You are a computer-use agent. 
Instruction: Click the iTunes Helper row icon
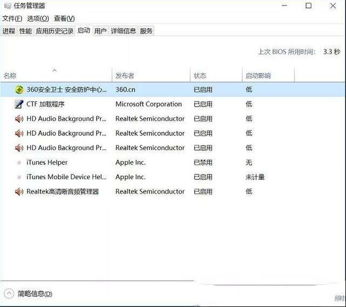click(x=19, y=163)
